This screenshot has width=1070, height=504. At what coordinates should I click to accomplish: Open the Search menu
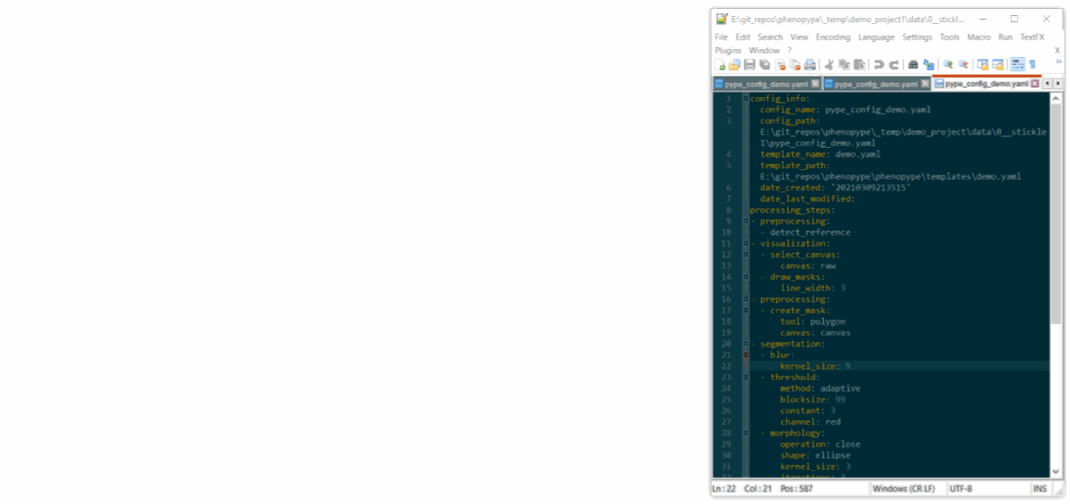[770, 37]
